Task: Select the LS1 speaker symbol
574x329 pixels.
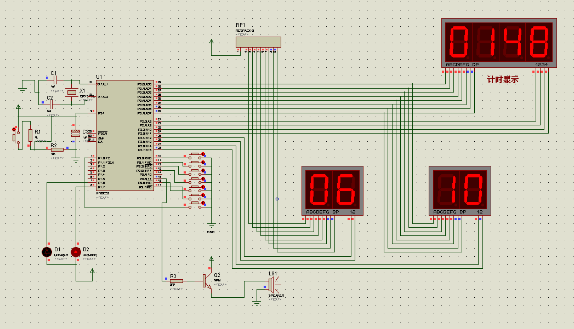Action: (x=271, y=285)
